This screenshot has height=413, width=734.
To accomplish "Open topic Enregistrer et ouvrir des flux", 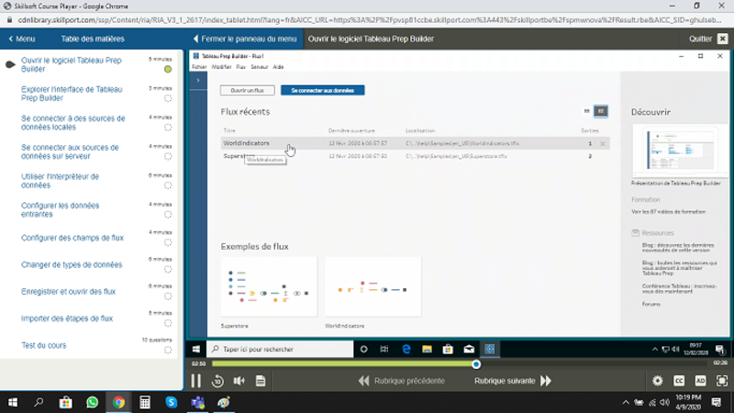I will pyautogui.click(x=68, y=292).
